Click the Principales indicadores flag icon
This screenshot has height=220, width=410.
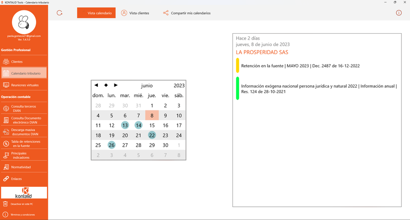[6, 155]
